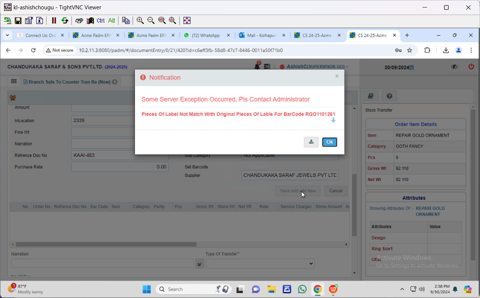480x298 pixels.
Task: Set VNC zoom to 100%
Action: (162, 21)
